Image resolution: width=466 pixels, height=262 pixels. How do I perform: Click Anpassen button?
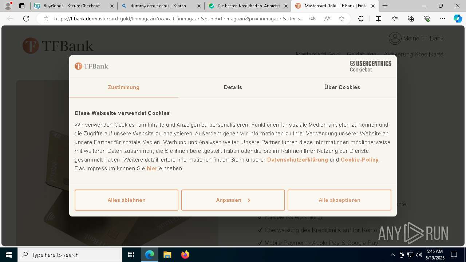233,200
